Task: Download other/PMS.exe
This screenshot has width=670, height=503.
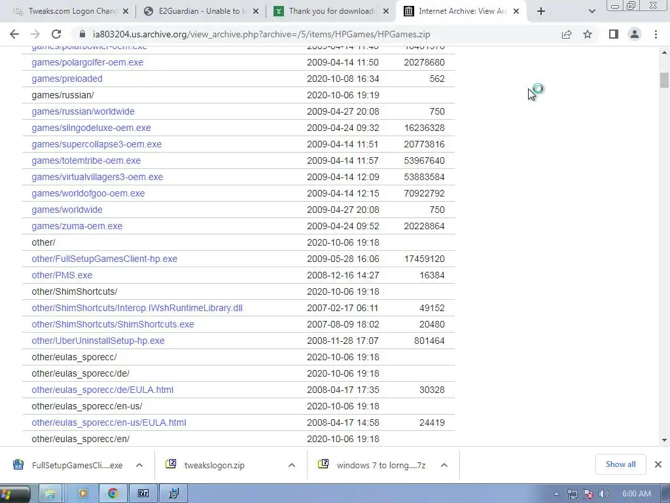Action: [x=62, y=276]
